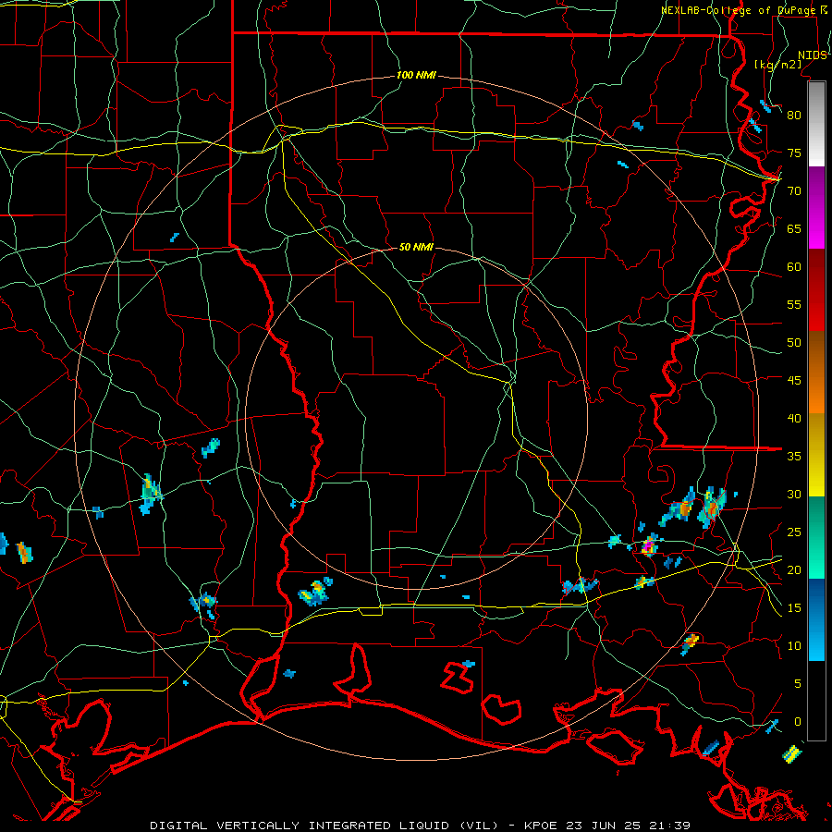
Task: Click the 80 value on color scale
Action: tap(794, 116)
